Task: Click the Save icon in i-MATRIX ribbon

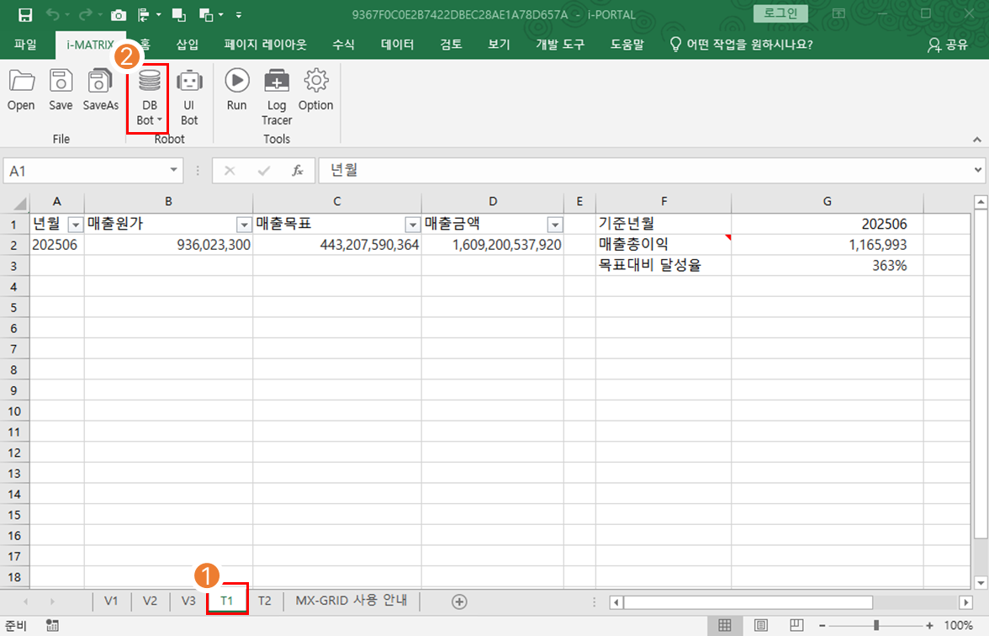Action: 61,90
